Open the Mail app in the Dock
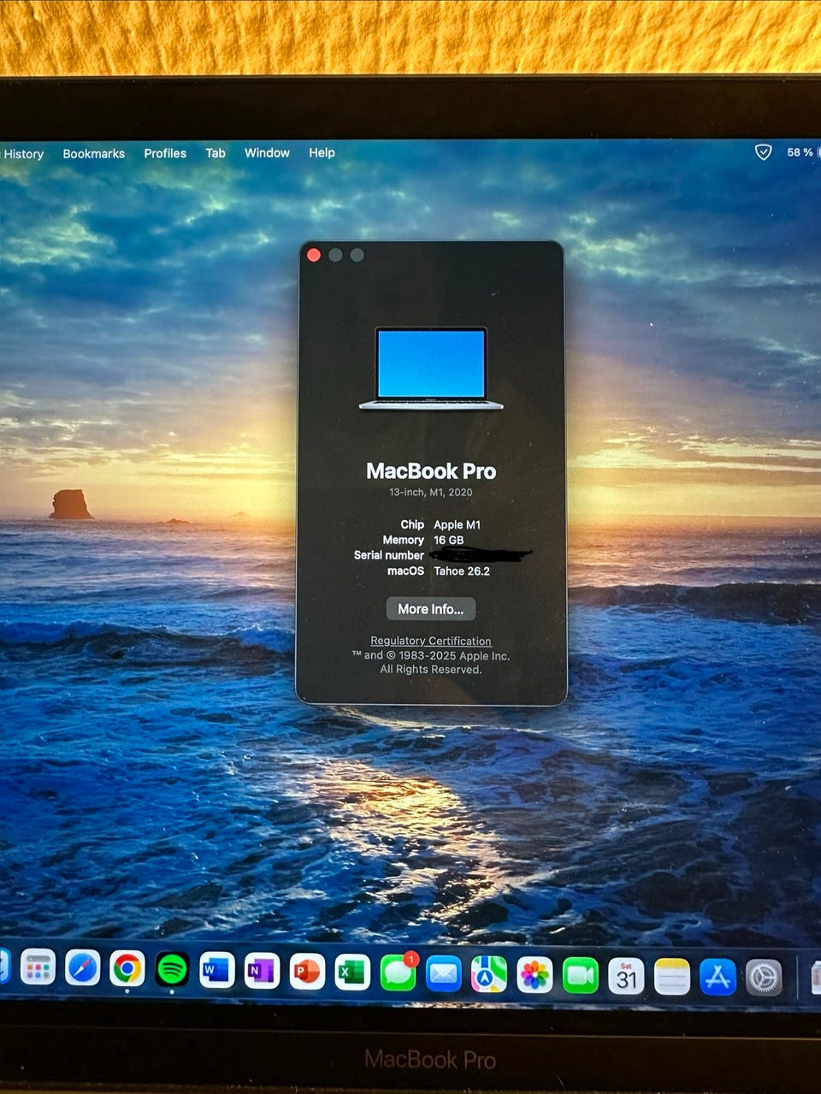 444,974
